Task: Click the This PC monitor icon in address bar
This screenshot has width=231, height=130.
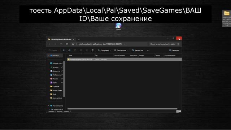Action: [73, 44]
